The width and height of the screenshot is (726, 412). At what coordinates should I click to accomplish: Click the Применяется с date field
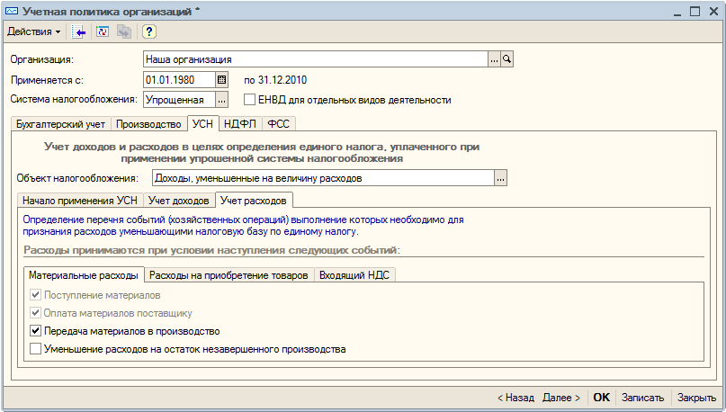(x=179, y=80)
